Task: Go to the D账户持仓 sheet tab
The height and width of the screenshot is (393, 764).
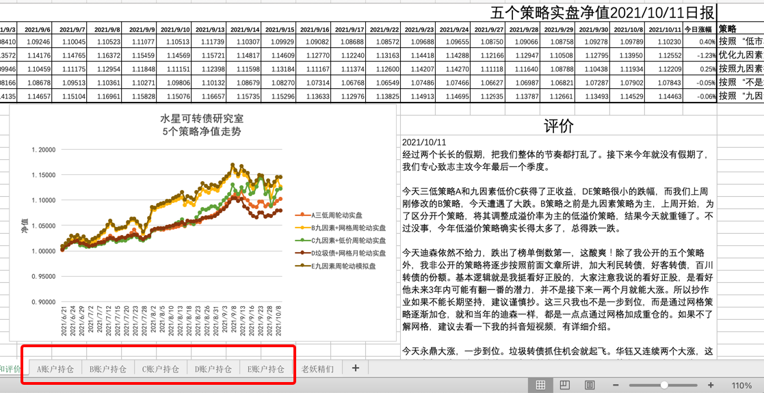Action: pyautogui.click(x=213, y=369)
